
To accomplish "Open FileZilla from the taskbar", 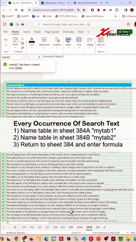I will pos(61,239).
